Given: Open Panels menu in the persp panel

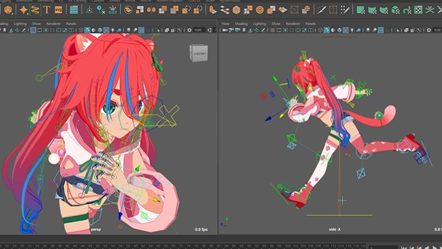Looking at the screenshot, I should tap(71, 24).
